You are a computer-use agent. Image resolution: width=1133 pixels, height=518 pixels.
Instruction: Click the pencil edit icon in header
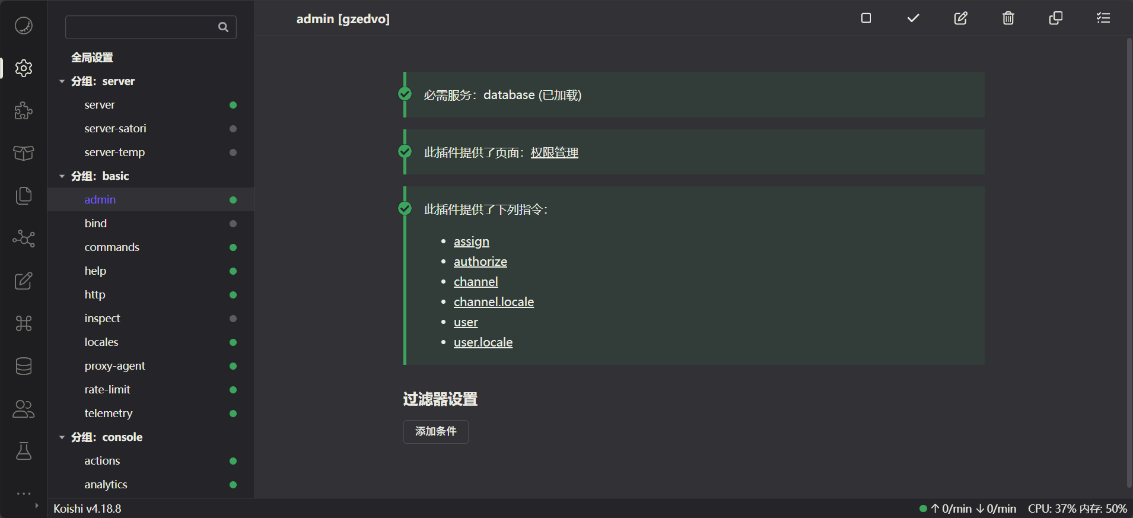coord(960,18)
